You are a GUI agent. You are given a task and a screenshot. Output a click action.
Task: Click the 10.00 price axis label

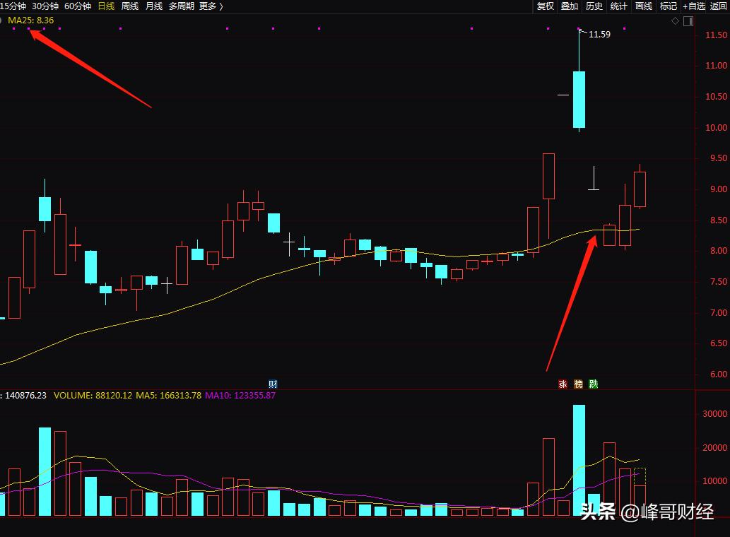click(x=716, y=127)
